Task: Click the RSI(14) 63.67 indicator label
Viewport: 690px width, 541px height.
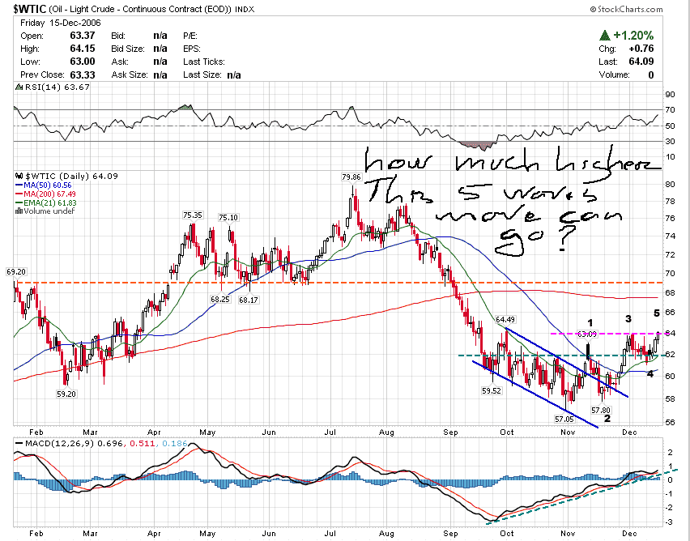Action: [x=57, y=87]
